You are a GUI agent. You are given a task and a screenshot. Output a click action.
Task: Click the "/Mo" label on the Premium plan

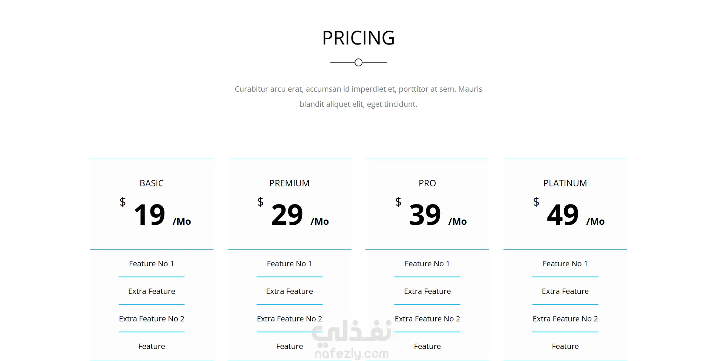pos(319,221)
